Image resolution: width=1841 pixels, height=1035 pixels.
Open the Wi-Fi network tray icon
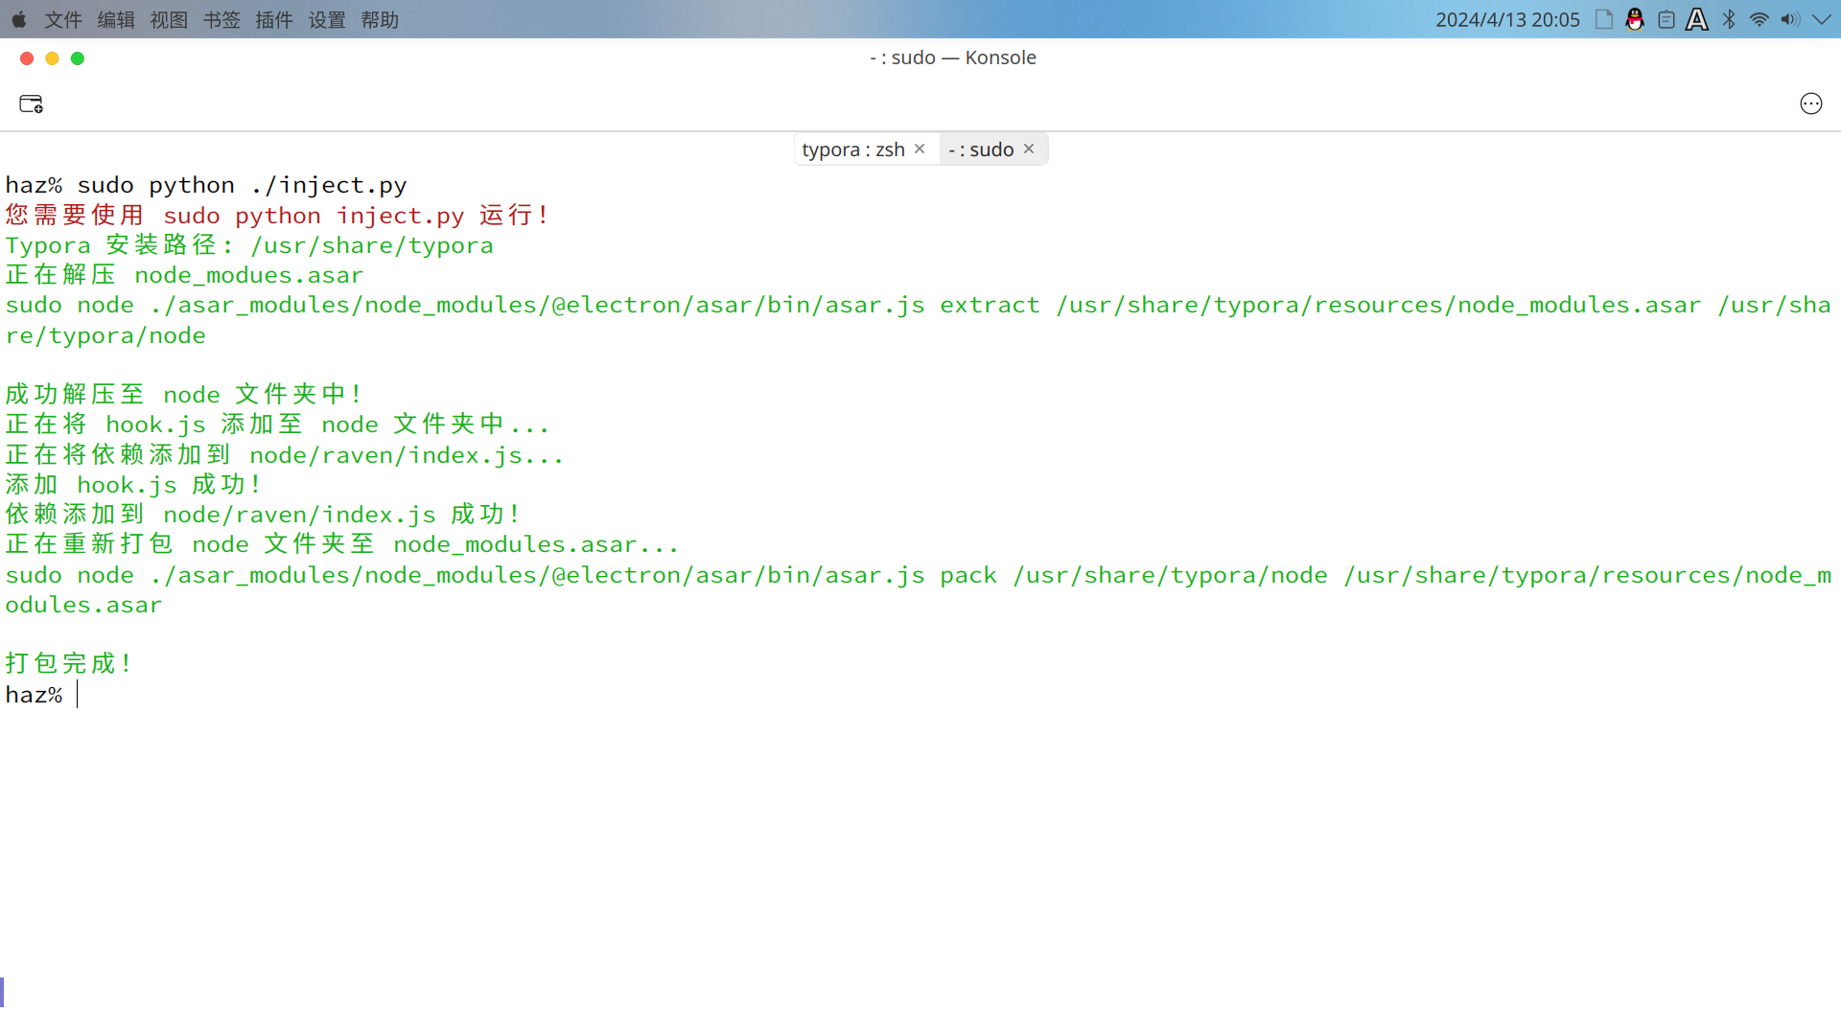(1759, 19)
